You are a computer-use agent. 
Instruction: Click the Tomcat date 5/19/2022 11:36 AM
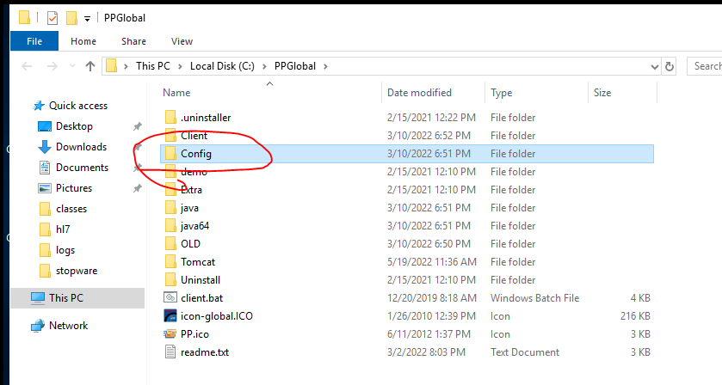pos(432,262)
